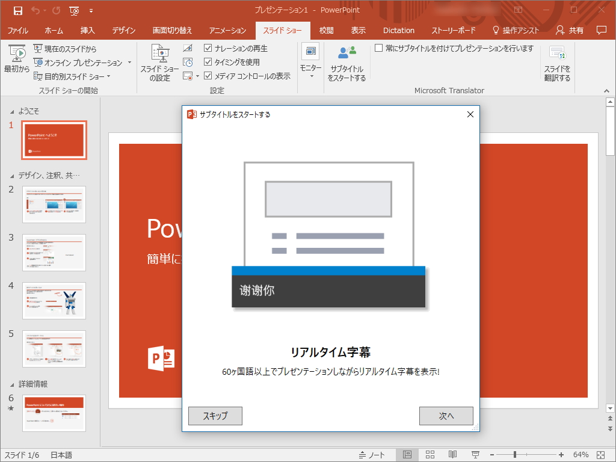Start the slide show from the beginning (最初から)
This screenshot has width=616, height=462.
click(17, 59)
